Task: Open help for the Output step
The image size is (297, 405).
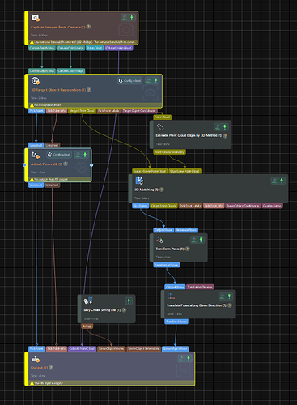Action: point(51,368)
